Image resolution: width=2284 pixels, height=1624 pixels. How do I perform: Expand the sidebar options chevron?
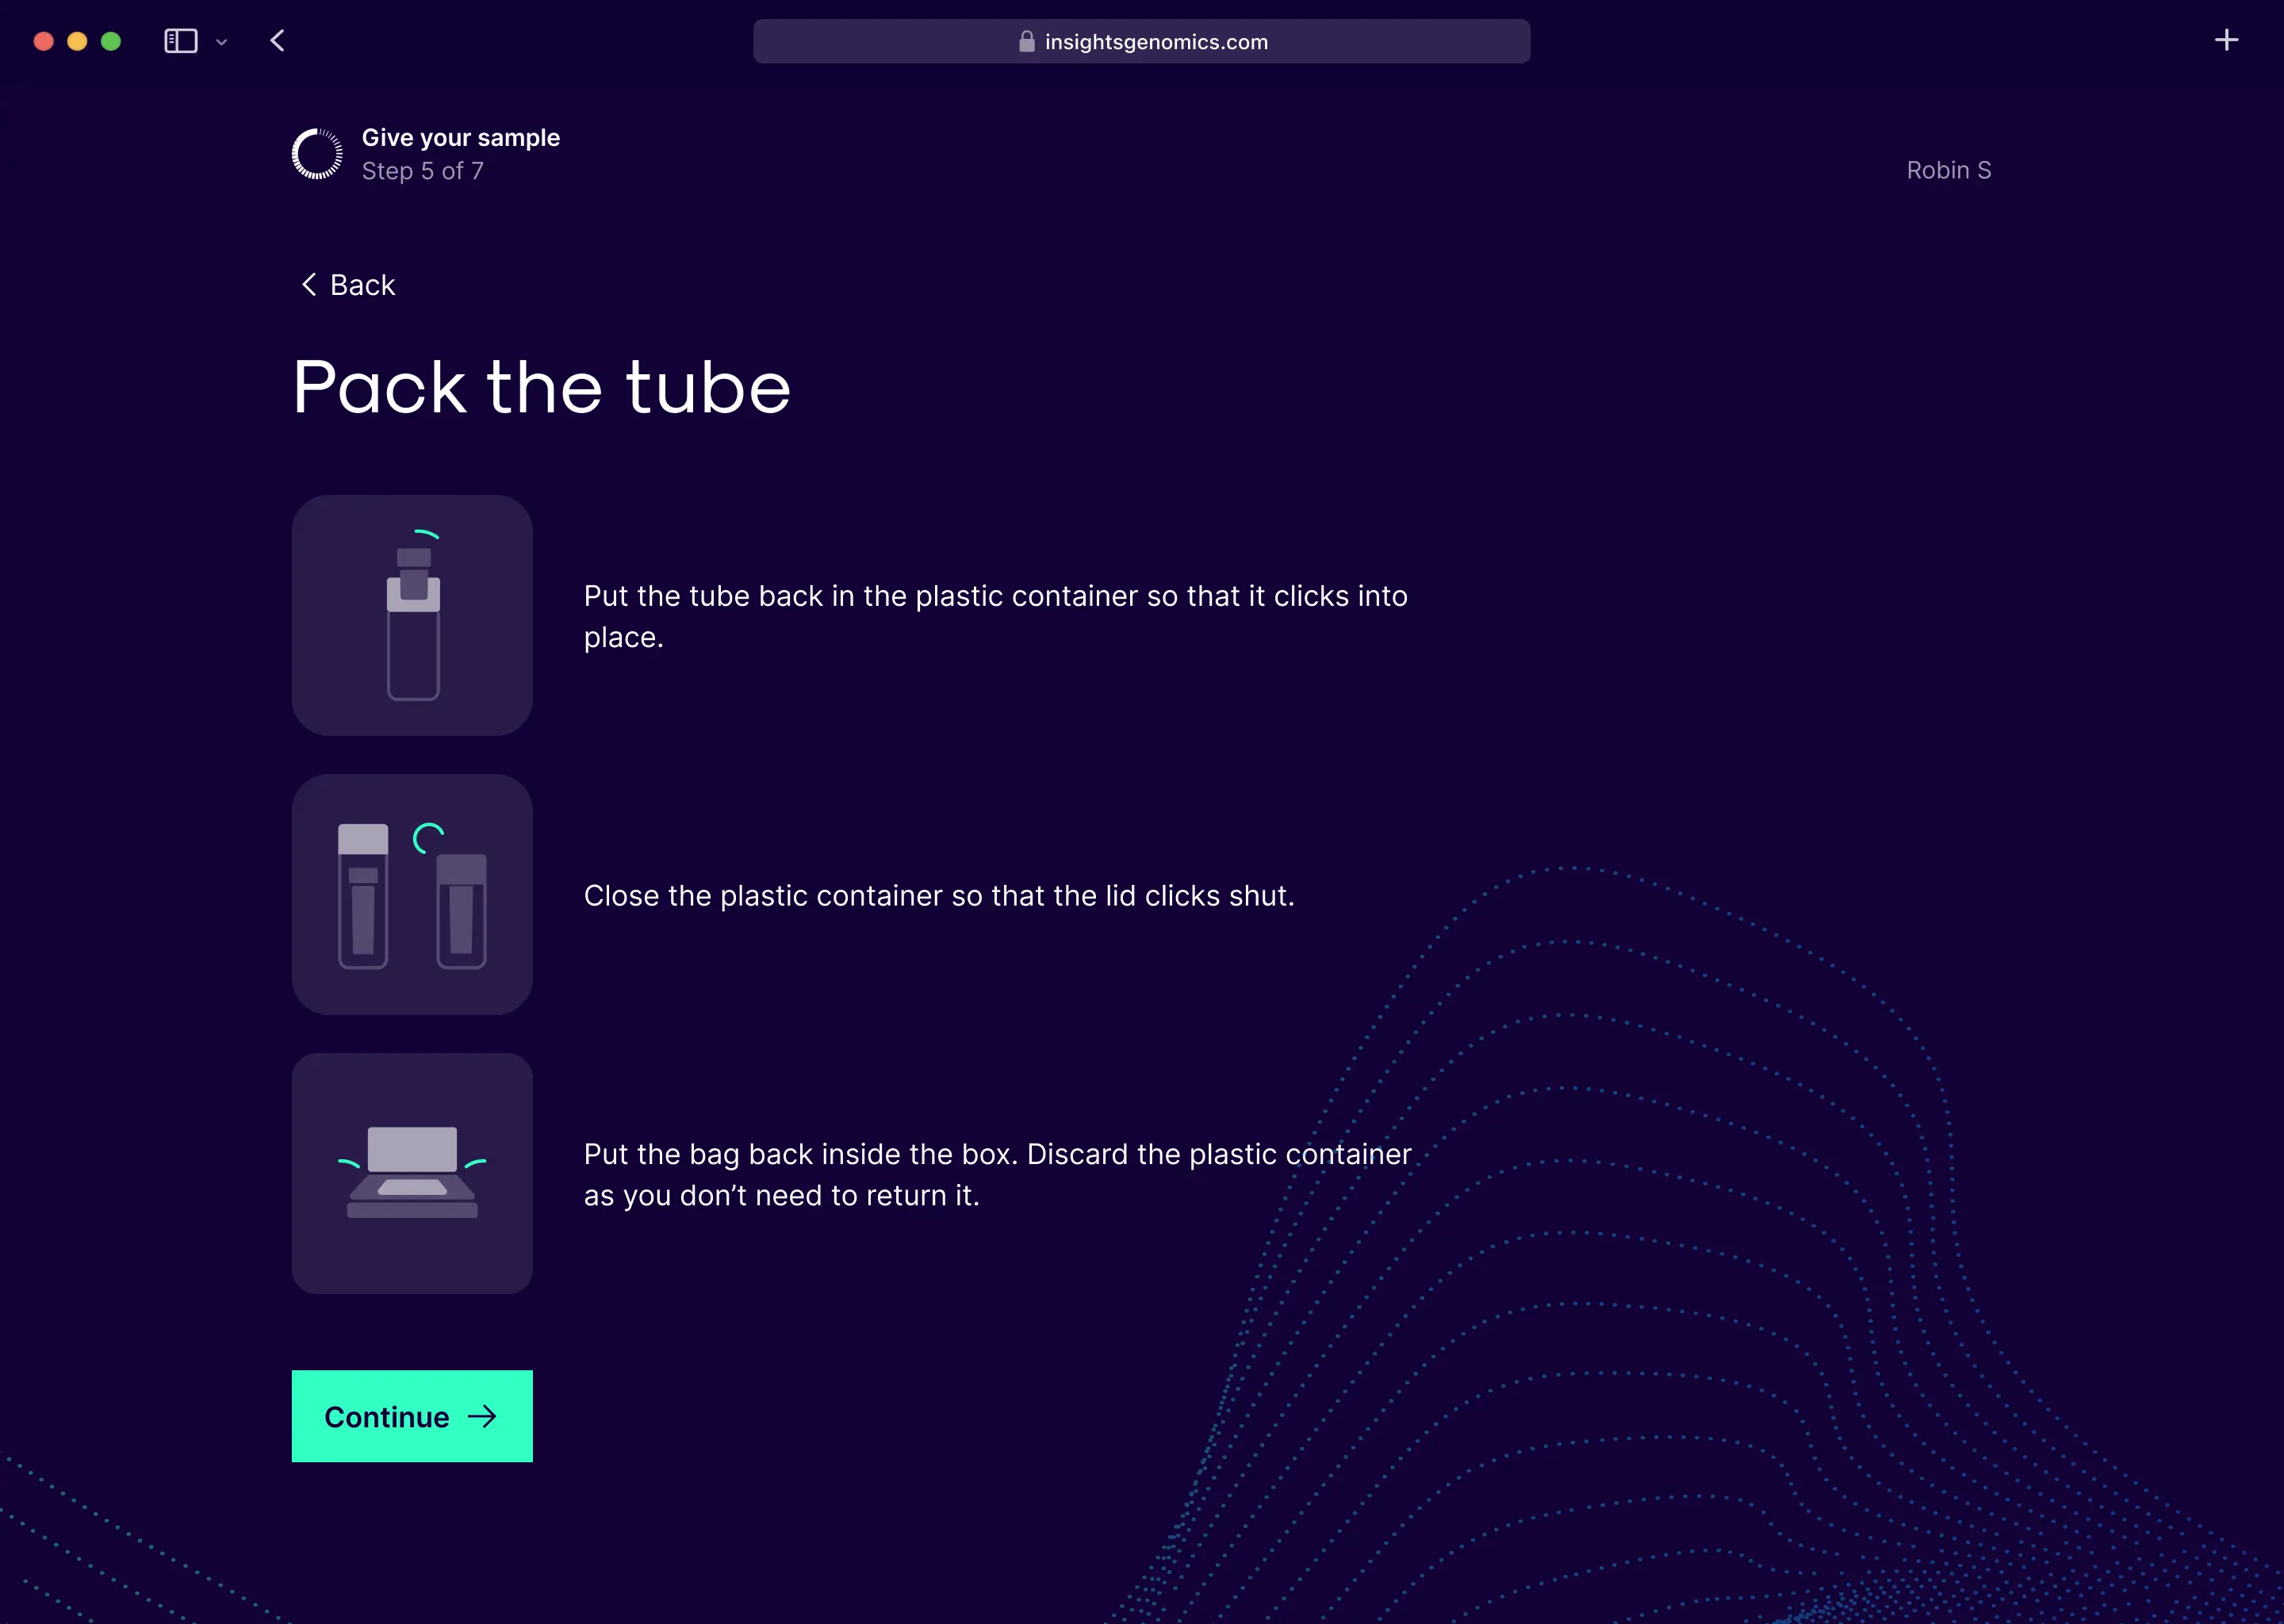pyautogui.click(x=222, y=42)
